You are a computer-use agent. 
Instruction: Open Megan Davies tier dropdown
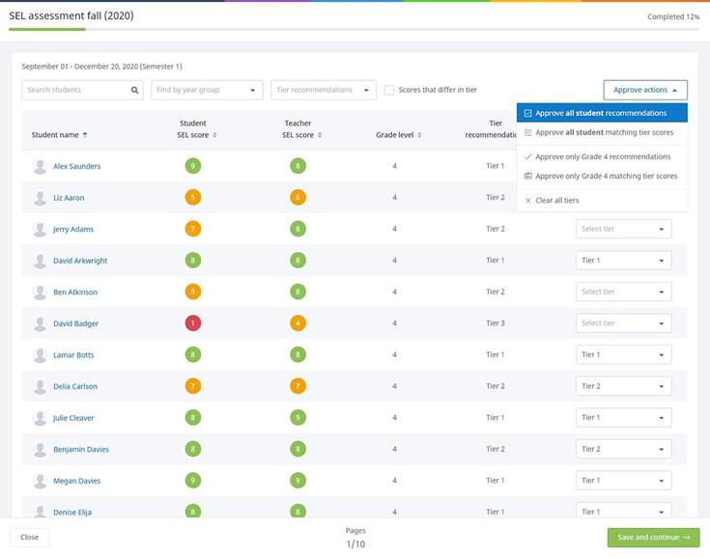click(623, 481)
